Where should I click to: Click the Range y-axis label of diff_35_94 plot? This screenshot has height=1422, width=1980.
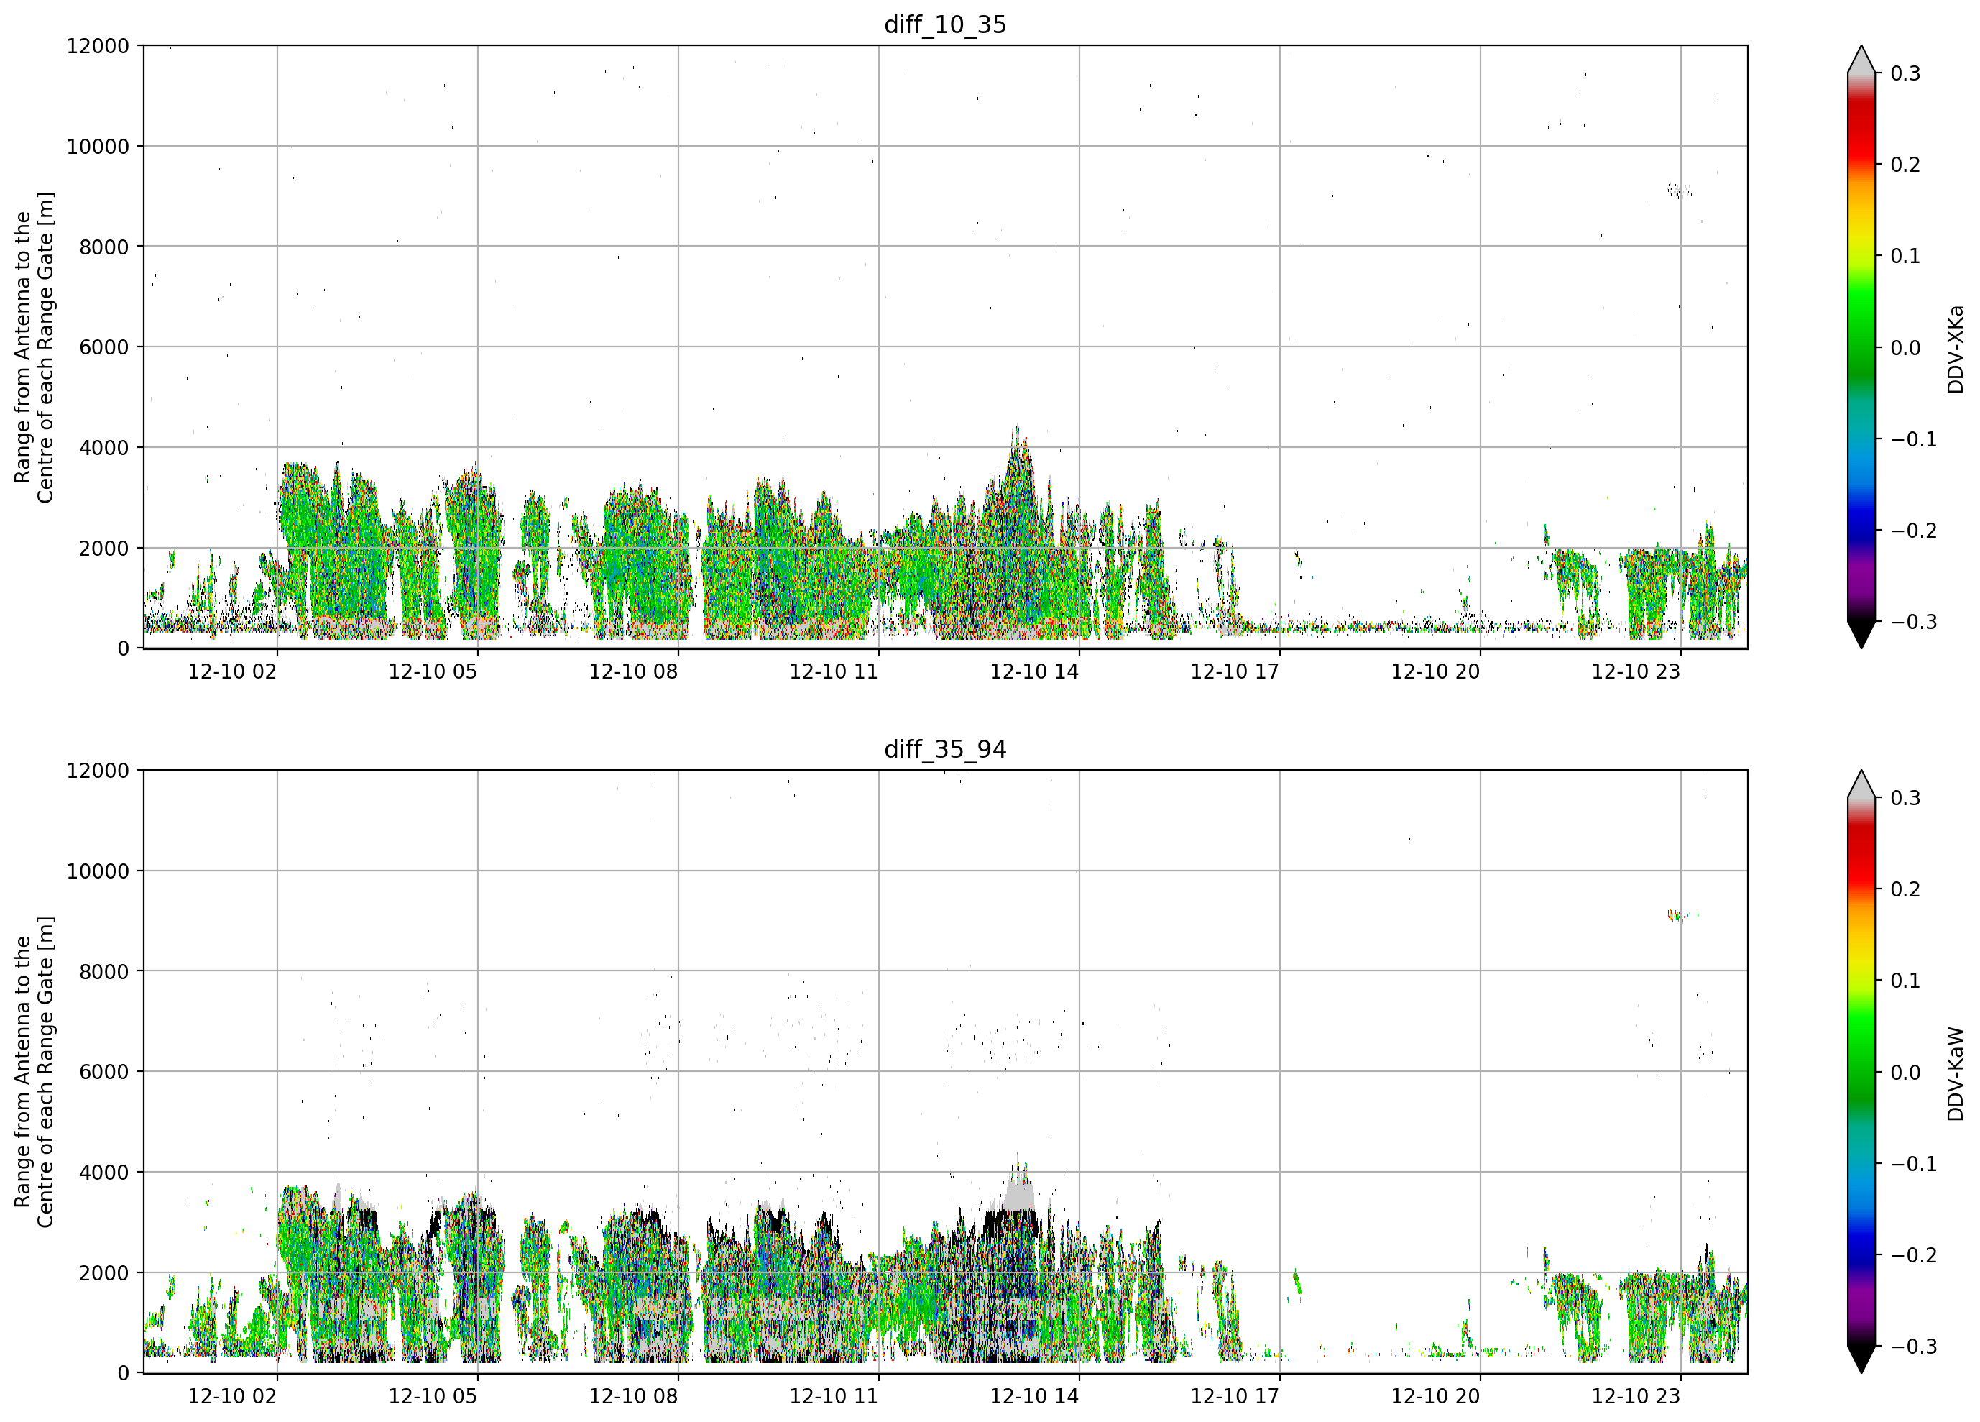tap(34, 1072)
